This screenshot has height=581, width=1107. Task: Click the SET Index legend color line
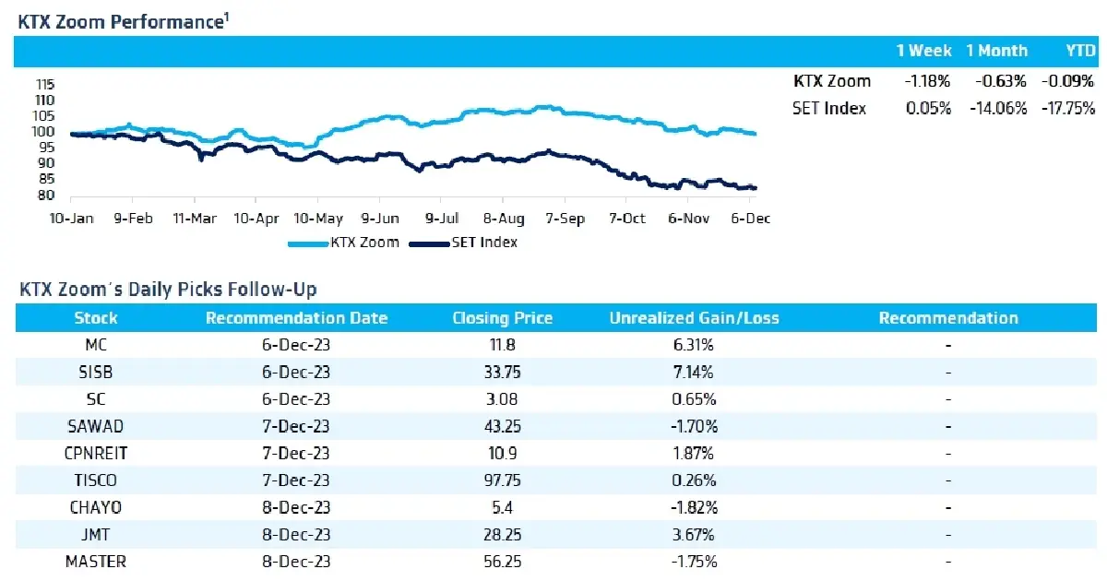tap(427, 243)
